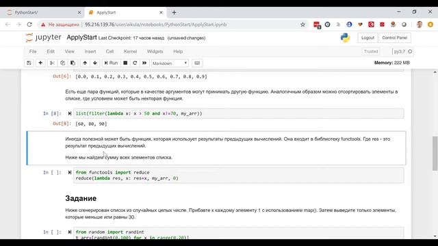Viewport: 438px width, 246px height.
Task: Run cell In [8] with its run marker
Action: [x=70, y=113]
